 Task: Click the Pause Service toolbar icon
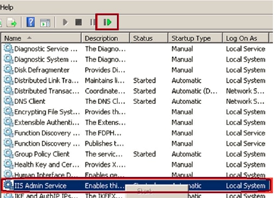coord(93,22)
